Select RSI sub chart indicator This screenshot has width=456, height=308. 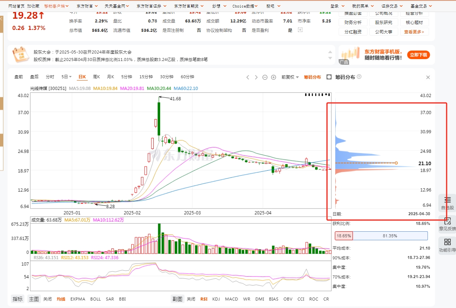coord(204,299)
